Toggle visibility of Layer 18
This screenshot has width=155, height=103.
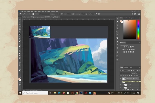(x=121, y=88)
